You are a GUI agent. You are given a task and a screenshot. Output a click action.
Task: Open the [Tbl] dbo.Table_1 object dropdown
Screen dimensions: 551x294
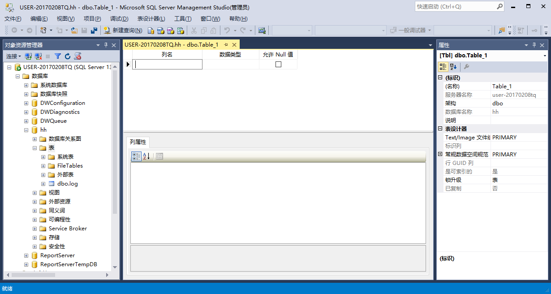545,56
